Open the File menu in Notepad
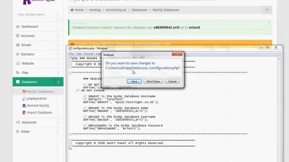 click(x=71, y=54)
